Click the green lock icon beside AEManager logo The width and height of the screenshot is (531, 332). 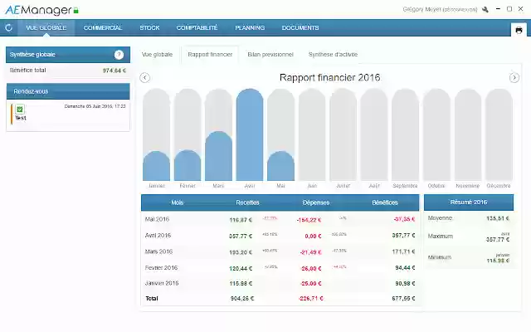click(76, 11)
